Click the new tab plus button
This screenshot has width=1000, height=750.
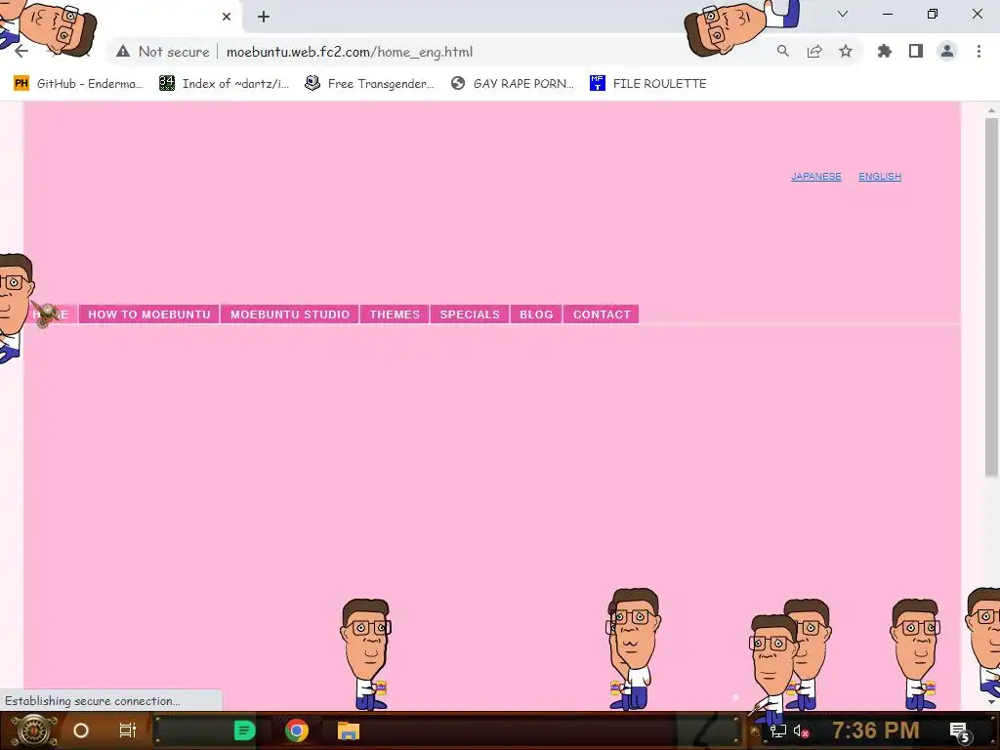coord(264,17)
